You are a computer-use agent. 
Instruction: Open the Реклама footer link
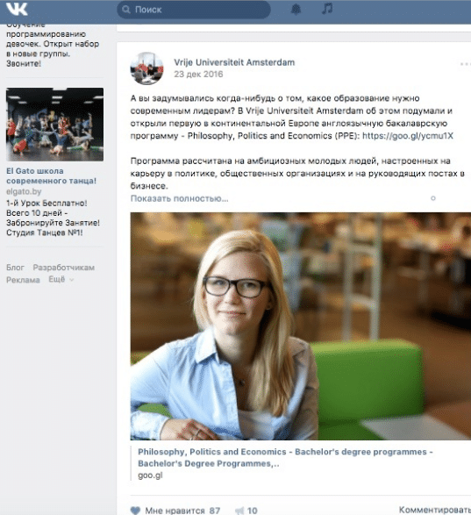click(23, 280)
